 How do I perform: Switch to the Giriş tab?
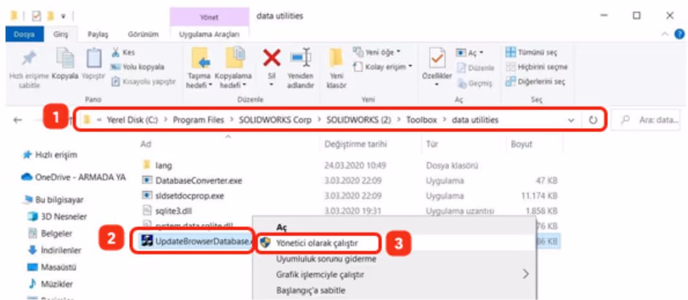pyautogui.click(x=61, y=34)
